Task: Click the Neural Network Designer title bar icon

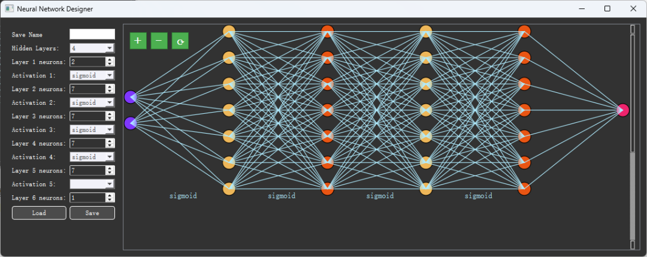Action: (x=9, y=8)
